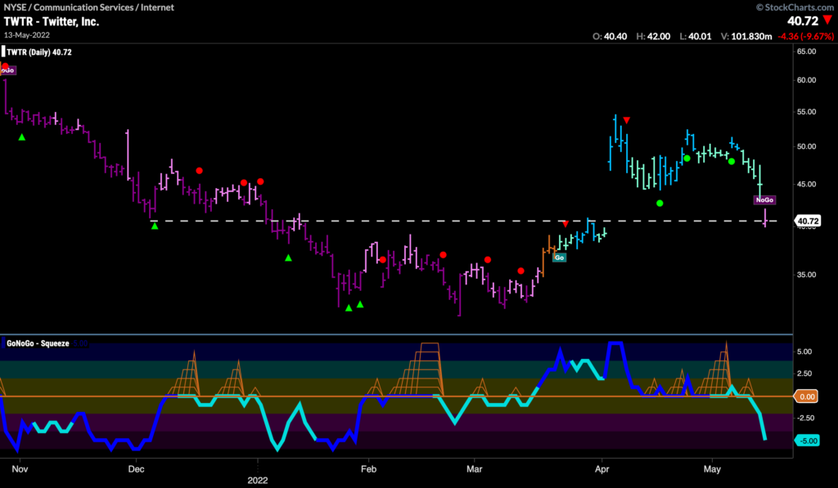Viewport: 838px width, 488px height.
Task: Click the cyan -5.00 oscillator axis tag
Action: (808, 441)
